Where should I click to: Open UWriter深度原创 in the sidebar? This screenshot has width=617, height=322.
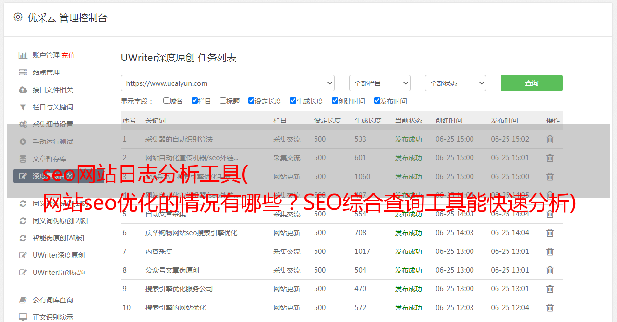59,255
